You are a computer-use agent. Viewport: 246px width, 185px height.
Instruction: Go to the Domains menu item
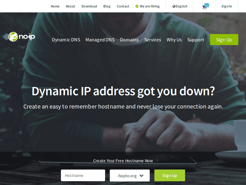pyautogui.click(x=129, y=40)
